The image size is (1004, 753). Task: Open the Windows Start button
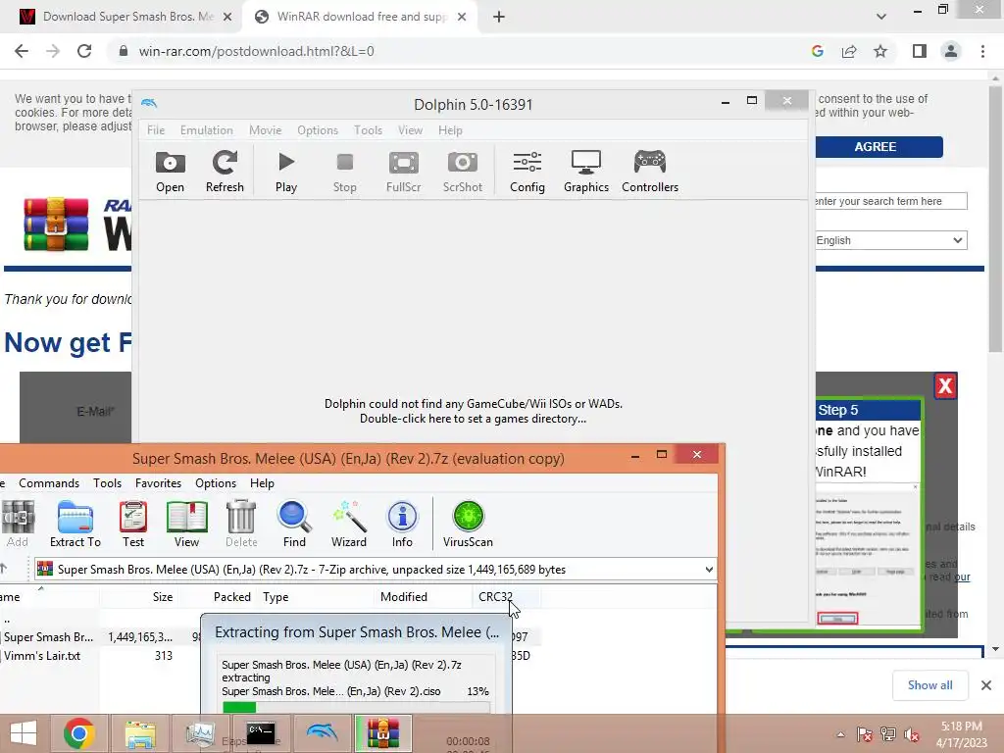click(24, 733)
